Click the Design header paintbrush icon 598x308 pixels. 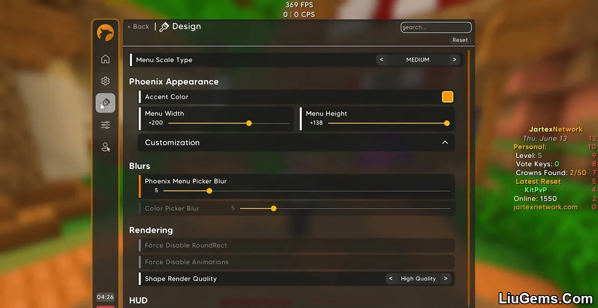tap(164, 27)
